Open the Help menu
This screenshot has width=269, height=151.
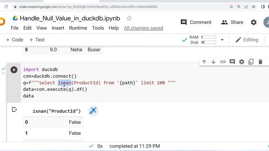113,28
